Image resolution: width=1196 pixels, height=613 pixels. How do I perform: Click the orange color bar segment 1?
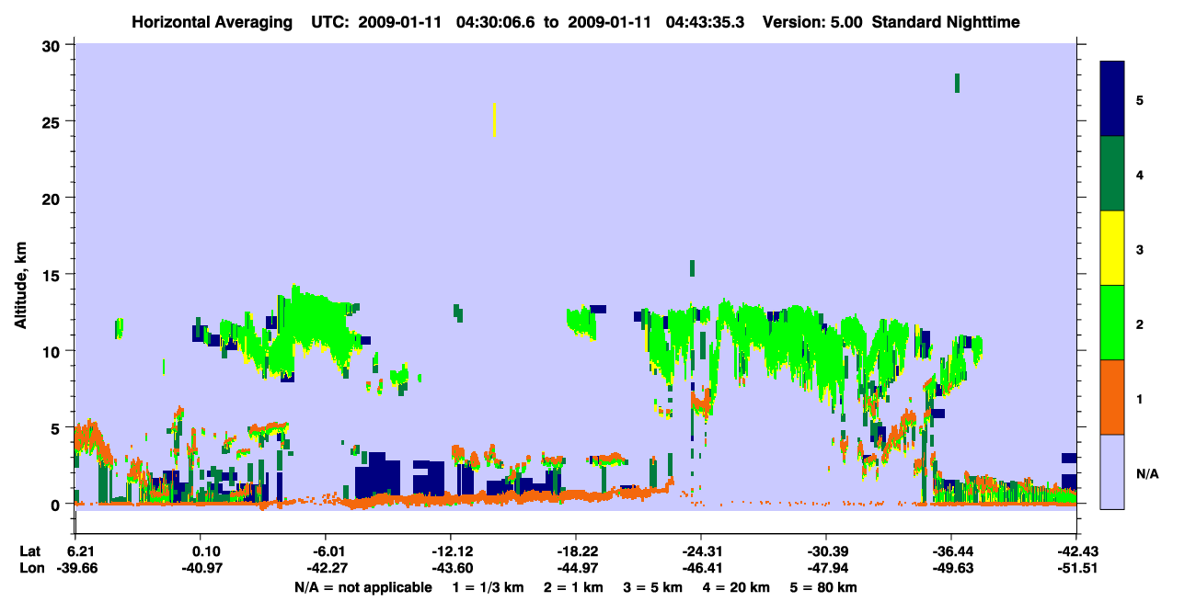1112,397
